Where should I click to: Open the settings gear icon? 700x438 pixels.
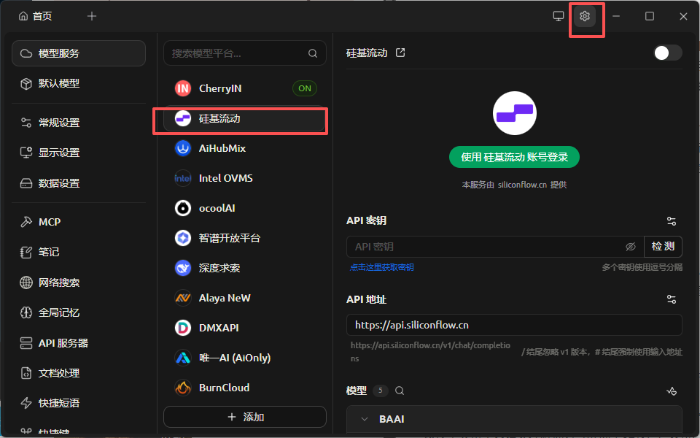point(584,17)
